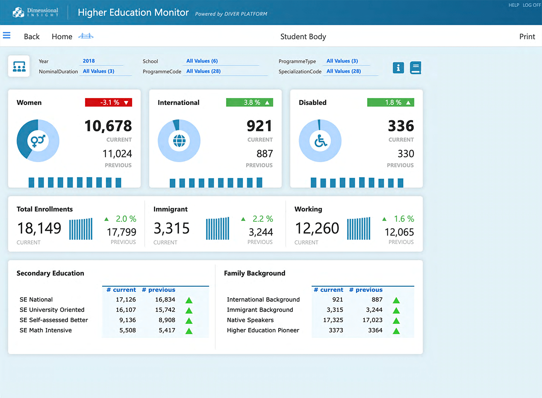Open the HELP link
The image size is (542, 398).
click(513, 5)
